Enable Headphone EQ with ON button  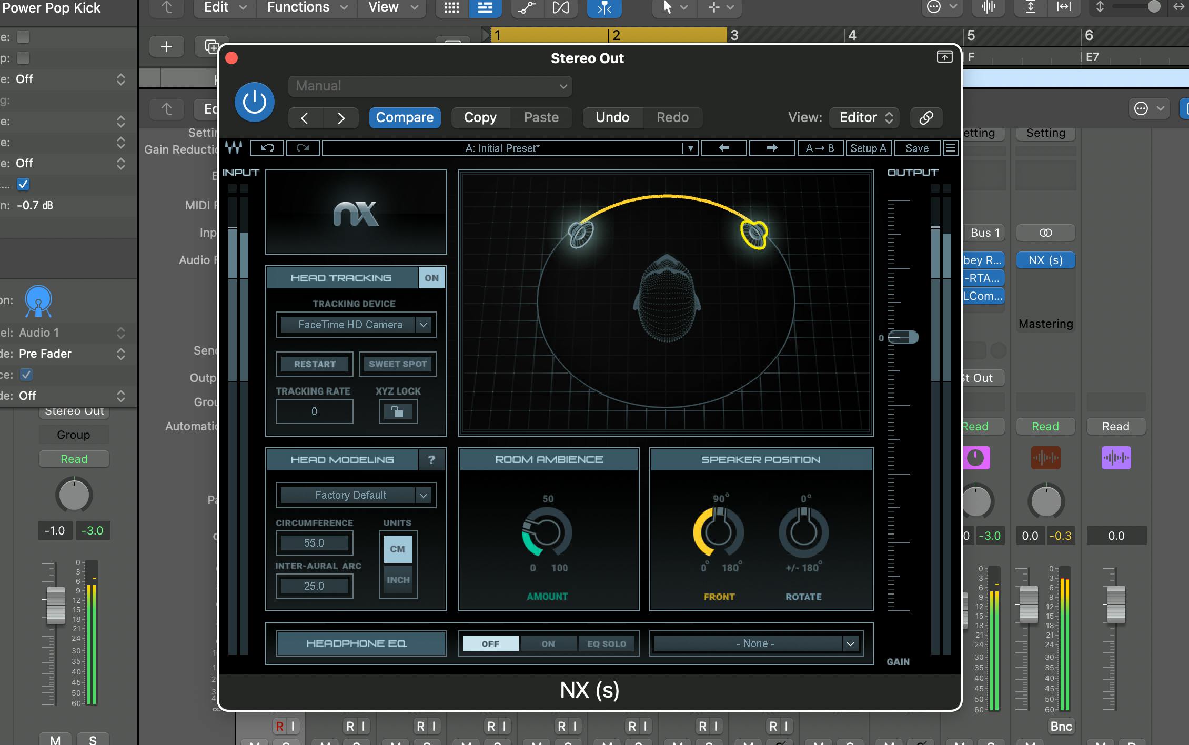click(x=548, y=643)
